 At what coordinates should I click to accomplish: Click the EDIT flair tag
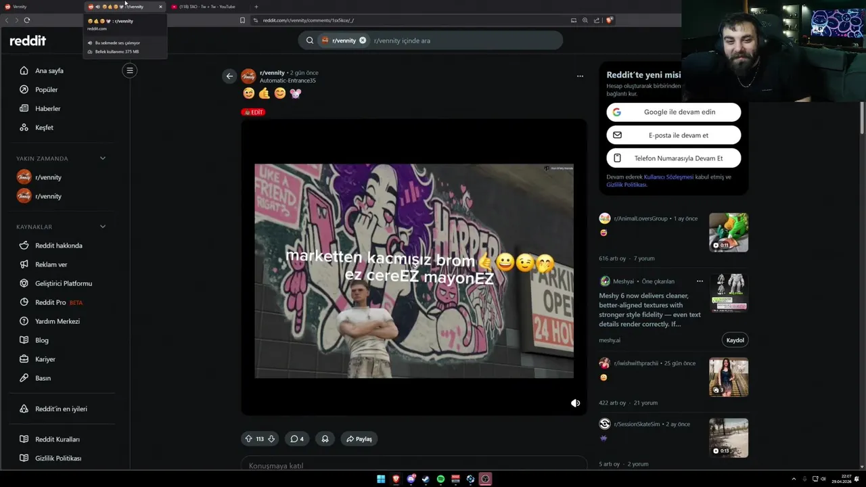pyautogui.click(x=253, y=112)
